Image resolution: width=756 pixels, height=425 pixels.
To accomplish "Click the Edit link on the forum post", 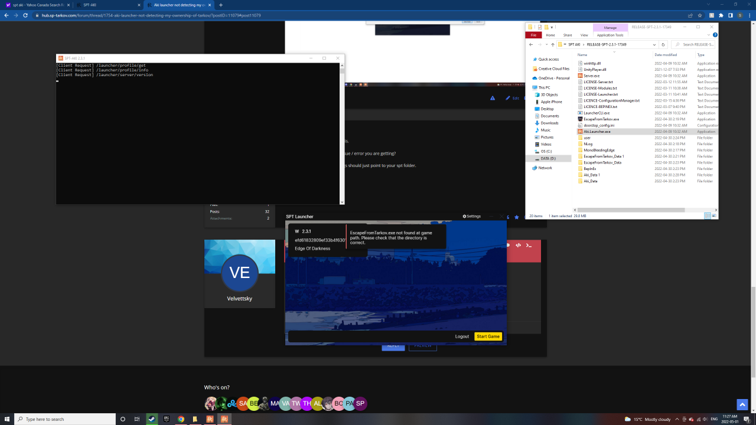I will (x=512, y=98).
